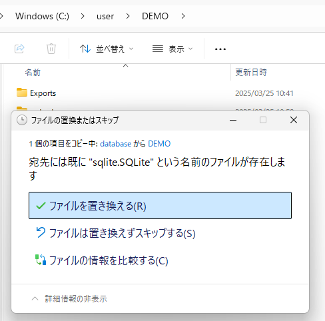Select ファイルを置き換える(R) option
Viewport: 325px width, 321px height.
pyautogui.click(x=160, y=206)
